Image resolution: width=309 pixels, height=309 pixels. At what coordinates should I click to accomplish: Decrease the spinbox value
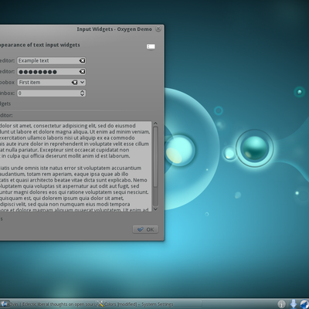82,95
